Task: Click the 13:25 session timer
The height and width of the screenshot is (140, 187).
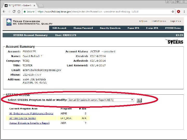Action: [x=179, y=35]
